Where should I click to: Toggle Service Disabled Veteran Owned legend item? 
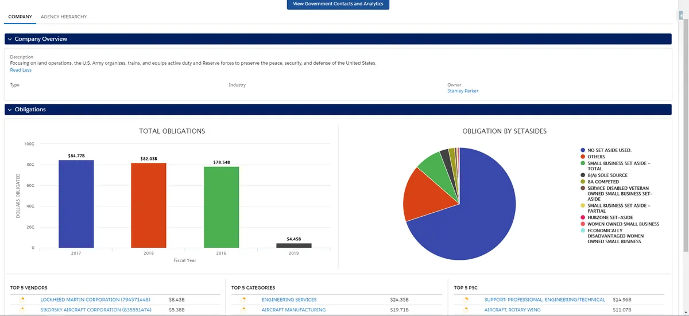pos(616,193)
